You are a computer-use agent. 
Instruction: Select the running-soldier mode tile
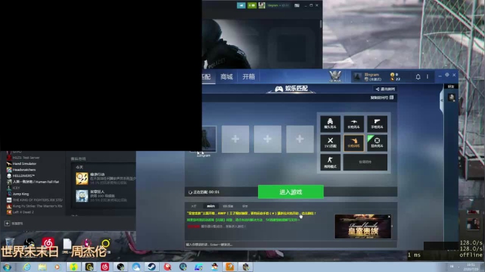click(330, 162)
